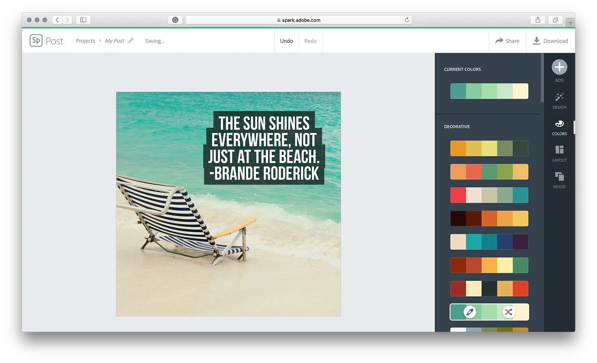Click the Safari back button
Image resolution: width=597 pixels, height=363 pixels.
(57, 20)
